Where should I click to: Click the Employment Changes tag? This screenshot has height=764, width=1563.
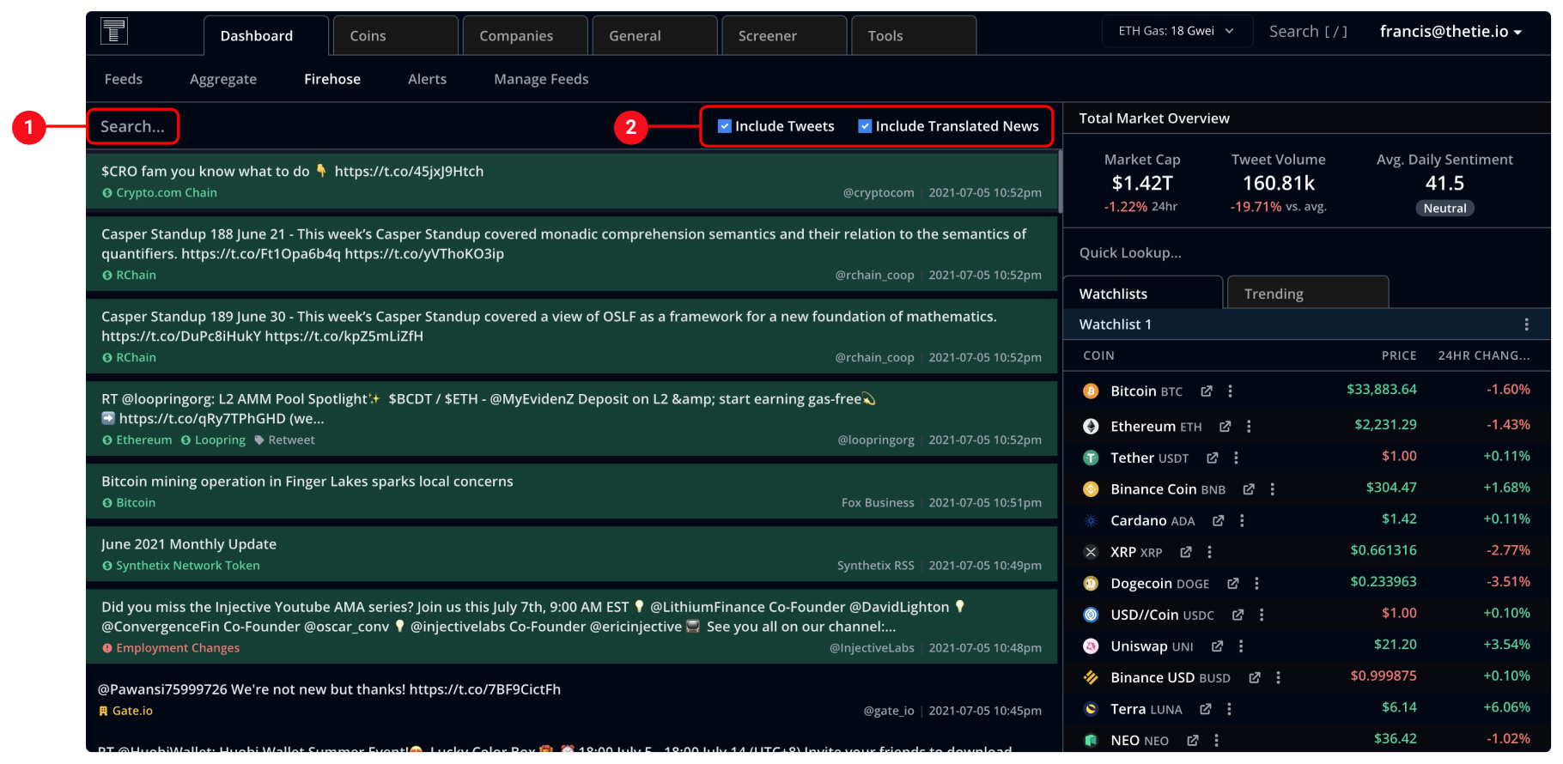[171, 648]
